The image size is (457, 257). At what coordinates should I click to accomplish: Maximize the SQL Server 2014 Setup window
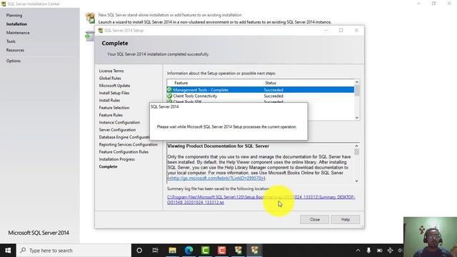click(341, 30)
